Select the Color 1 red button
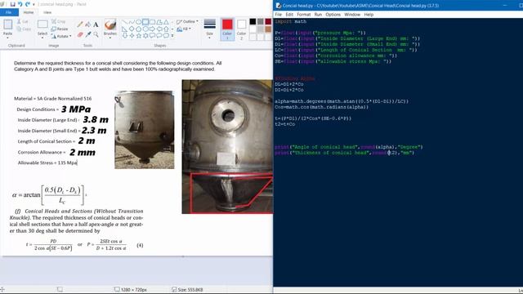Screen dimensions: 523x294 click(x=227, y=29)
